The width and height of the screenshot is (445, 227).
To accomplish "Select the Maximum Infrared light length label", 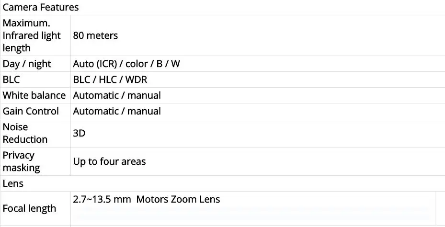I will [x=32, y=35].
